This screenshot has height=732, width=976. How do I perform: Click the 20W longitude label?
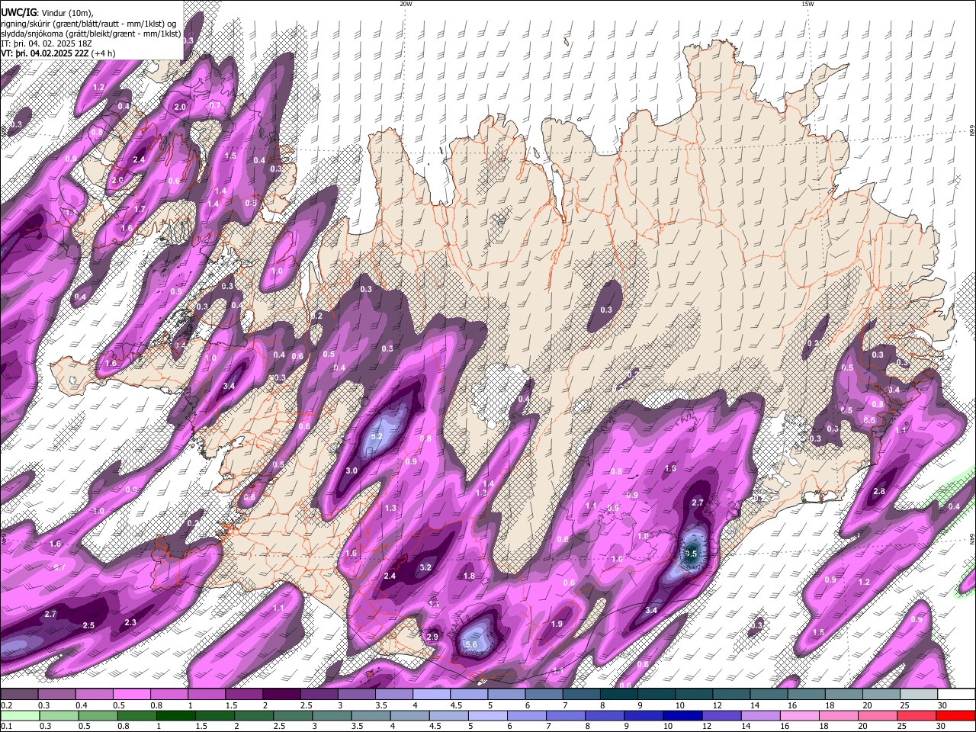click(x=406, y=4)
